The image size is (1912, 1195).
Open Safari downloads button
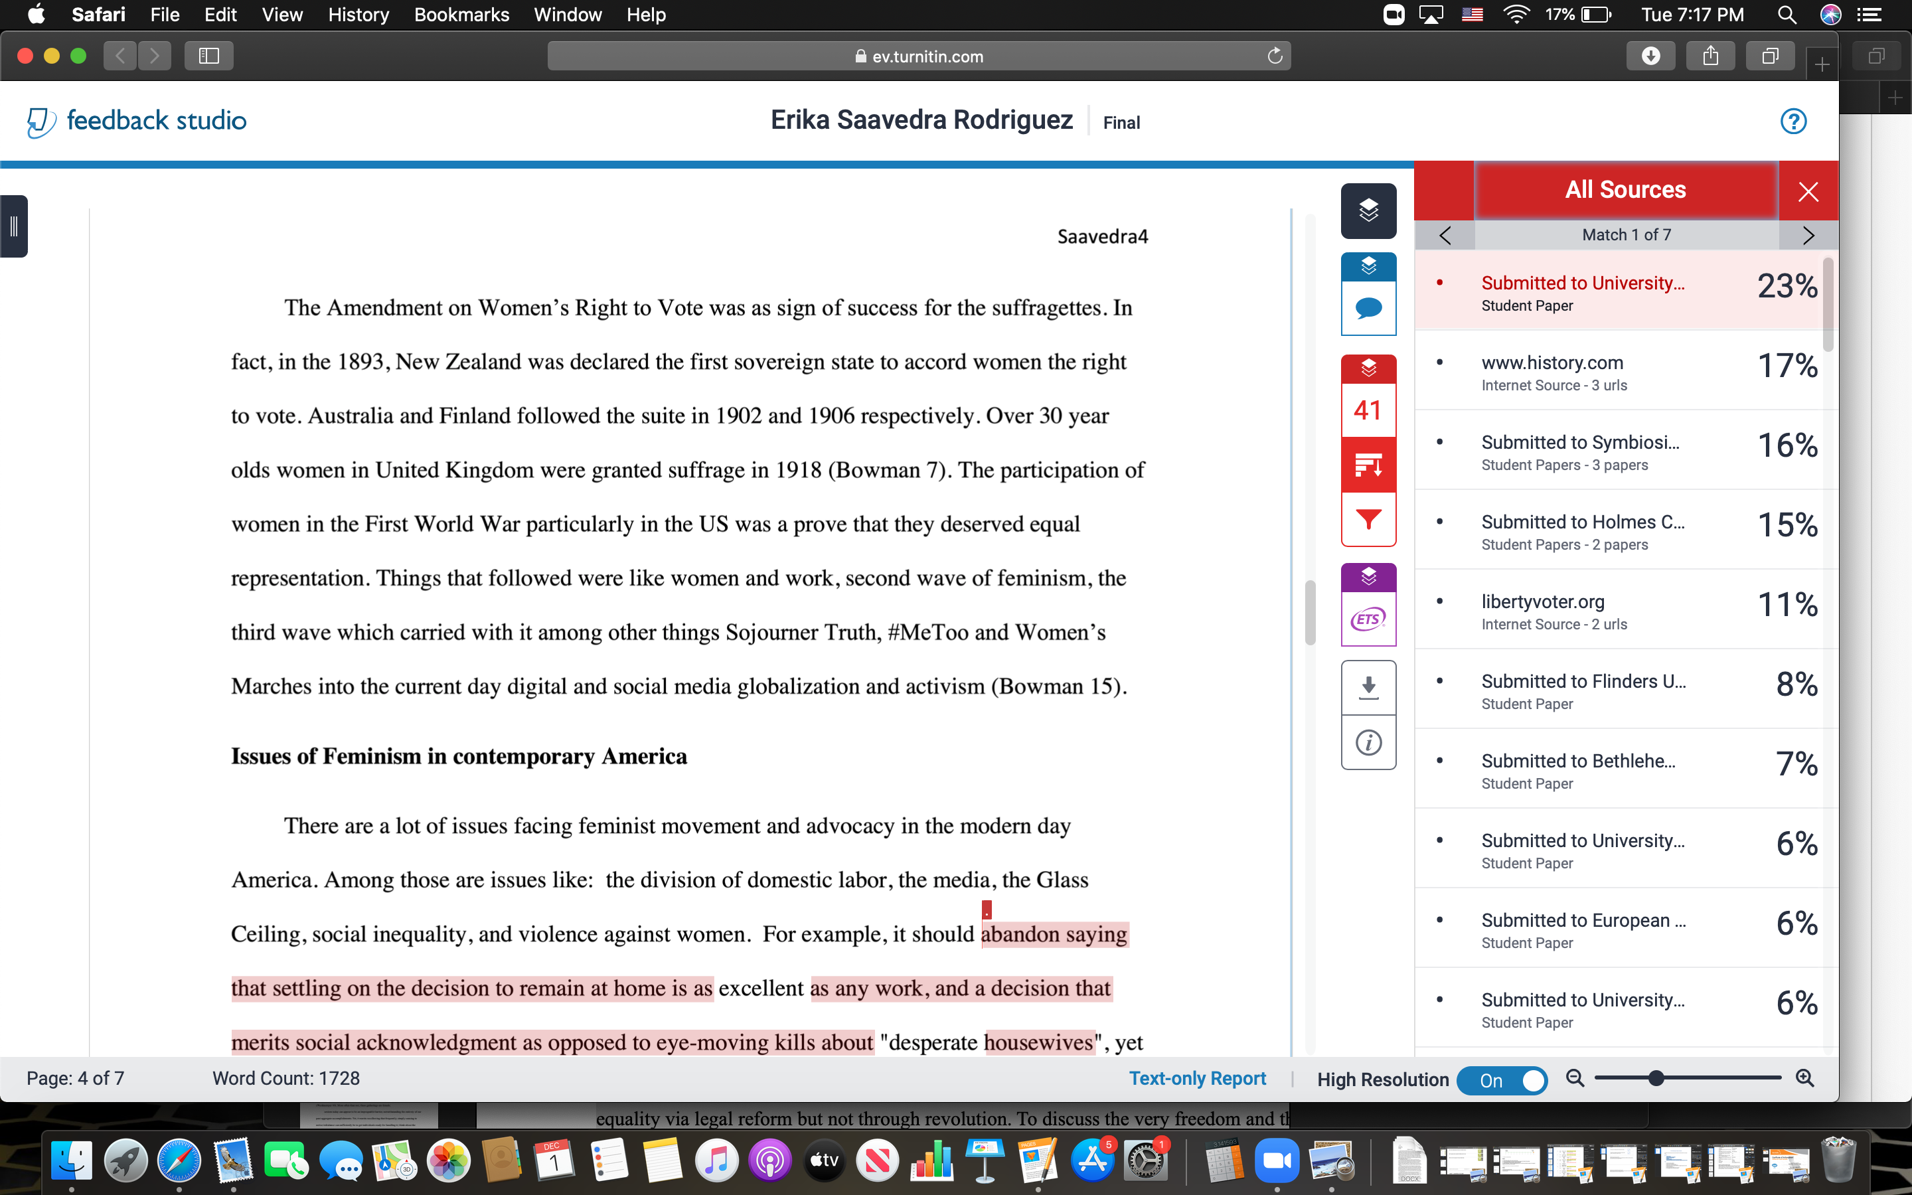(x=1650, y=56)
